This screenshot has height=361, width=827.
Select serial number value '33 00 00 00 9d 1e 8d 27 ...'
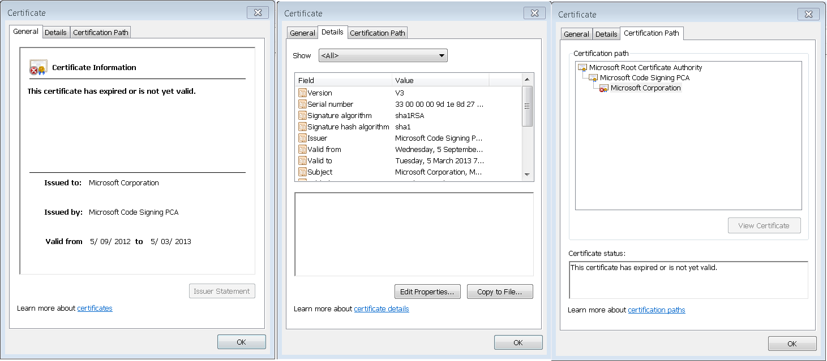(x=439, y=104)
